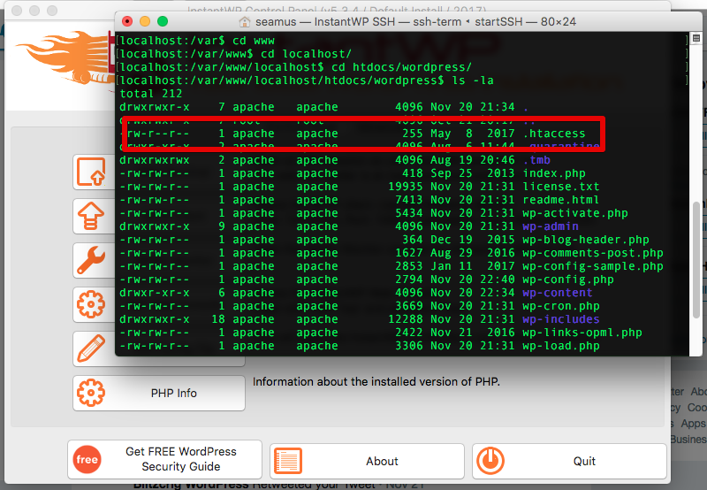
Task: Select the wp-admin directory name in terminal
Action: tap(550, 226)
